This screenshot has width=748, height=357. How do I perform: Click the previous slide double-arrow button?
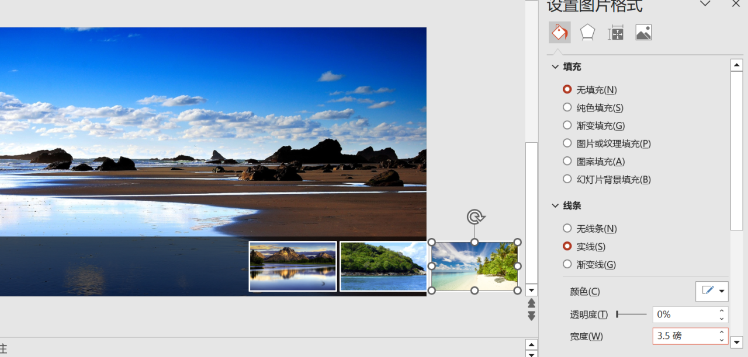tap(531, 303)
